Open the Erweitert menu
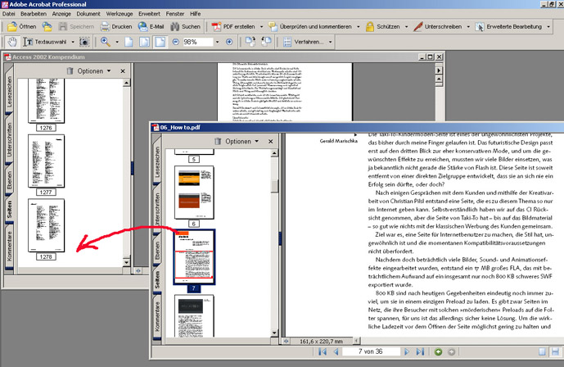The width and height of the screenshot is (564, 367). (x=149, y=14)
